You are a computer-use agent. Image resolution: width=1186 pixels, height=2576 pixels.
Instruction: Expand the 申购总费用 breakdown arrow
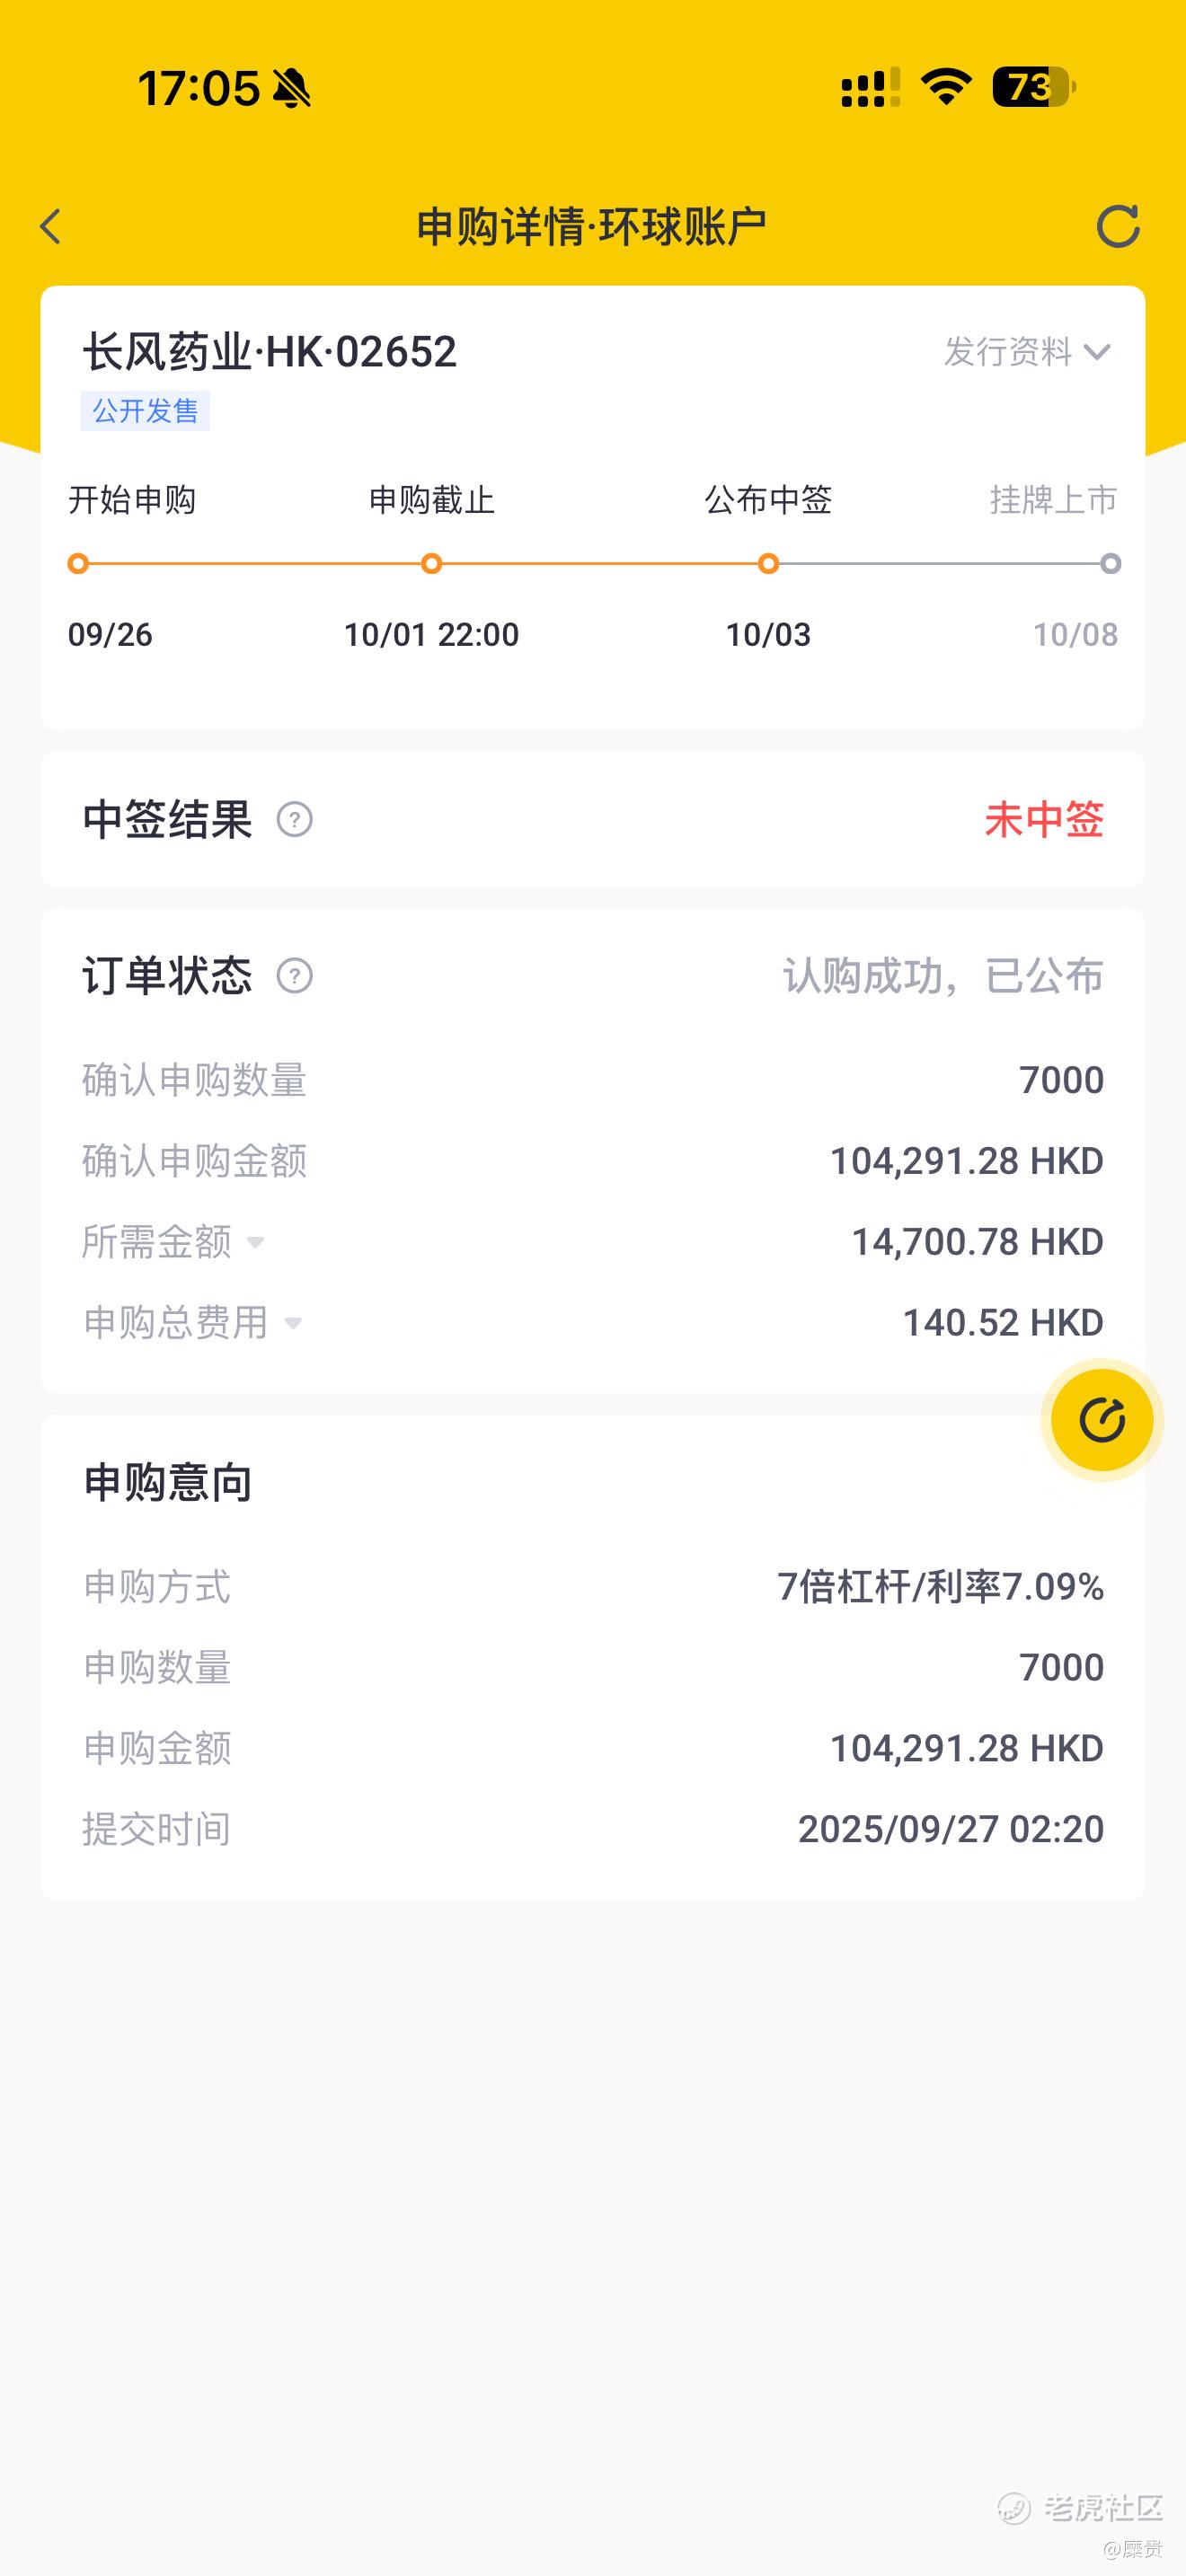click(x=293, y=1323)
